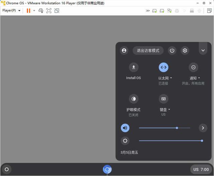Viewport: 214px width, 176px height.
Task: Toggle the 护眼模式 night light
Action: (x=134, y=99)
